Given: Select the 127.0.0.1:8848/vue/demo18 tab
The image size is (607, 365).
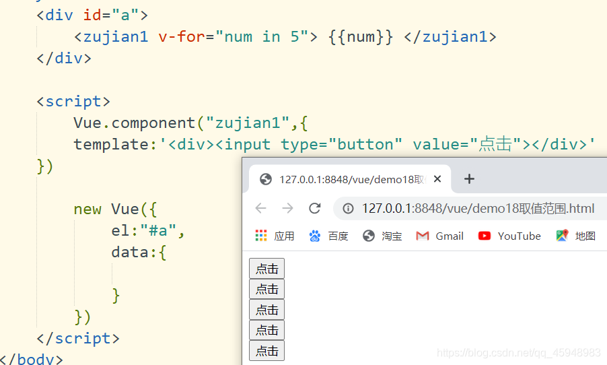Looking at the screenshot, I should (x=351, y=179).
